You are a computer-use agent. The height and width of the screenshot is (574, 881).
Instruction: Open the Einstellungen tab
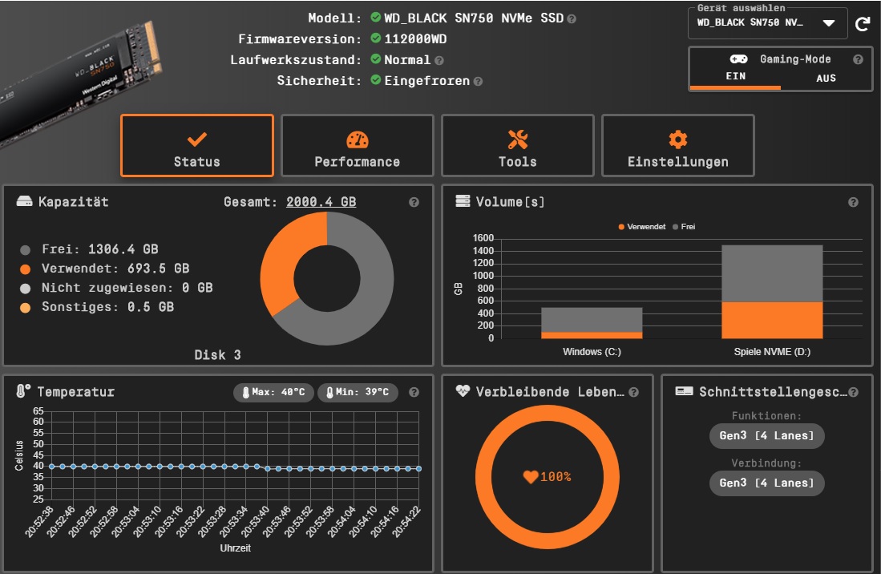pos(677,145)
